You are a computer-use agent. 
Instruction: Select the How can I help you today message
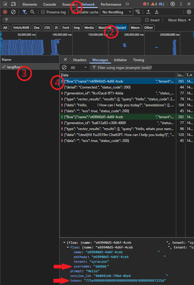pyautogui.click(x=127, y=105)
